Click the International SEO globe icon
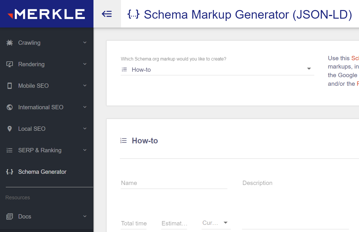Viewport: 359px width, 232px height. coord(9,107)
